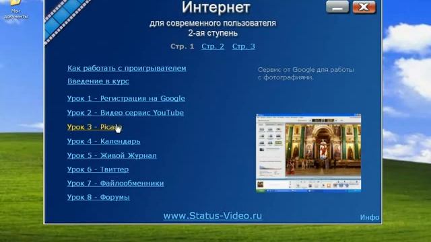This screenshot has height=242, width=431.
Task: Open Урок 5 - Живой Журнал lesson
Action: [x=112, y=155]
